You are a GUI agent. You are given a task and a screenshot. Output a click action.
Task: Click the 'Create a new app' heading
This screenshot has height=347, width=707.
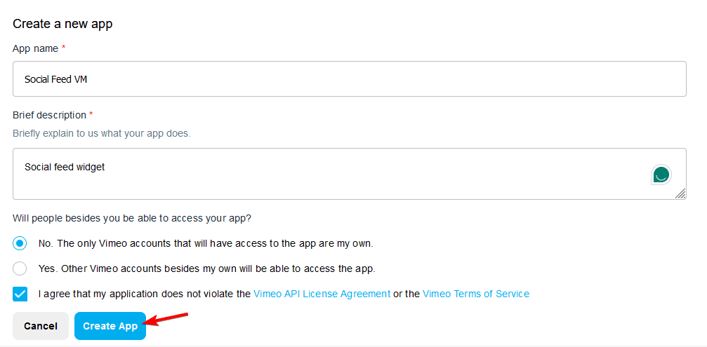pyautogui.click(x=62, y=24)
